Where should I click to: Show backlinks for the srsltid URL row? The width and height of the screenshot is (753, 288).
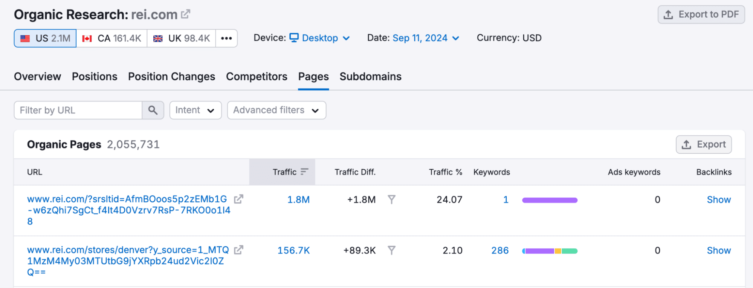click(x=719, y=200)
